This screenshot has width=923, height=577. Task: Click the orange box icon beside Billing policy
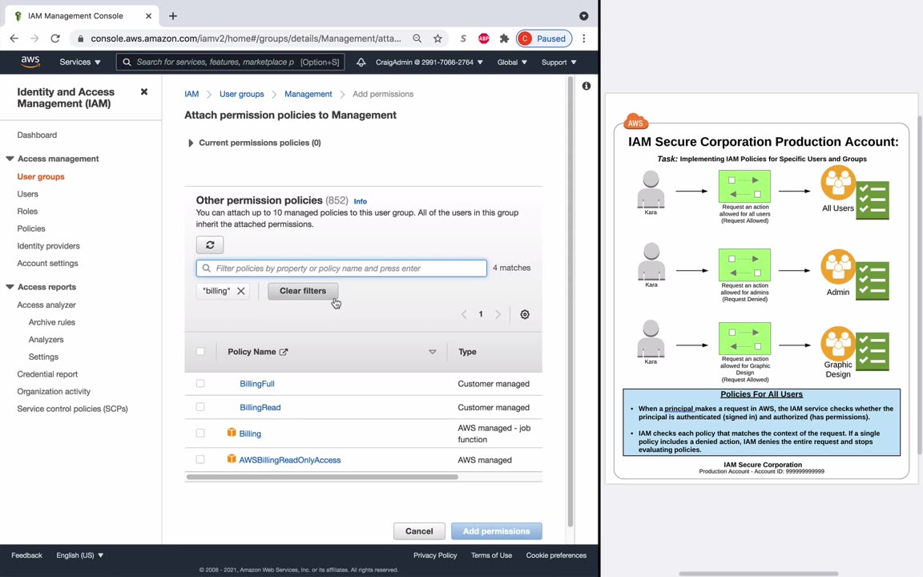coord(232,433)
